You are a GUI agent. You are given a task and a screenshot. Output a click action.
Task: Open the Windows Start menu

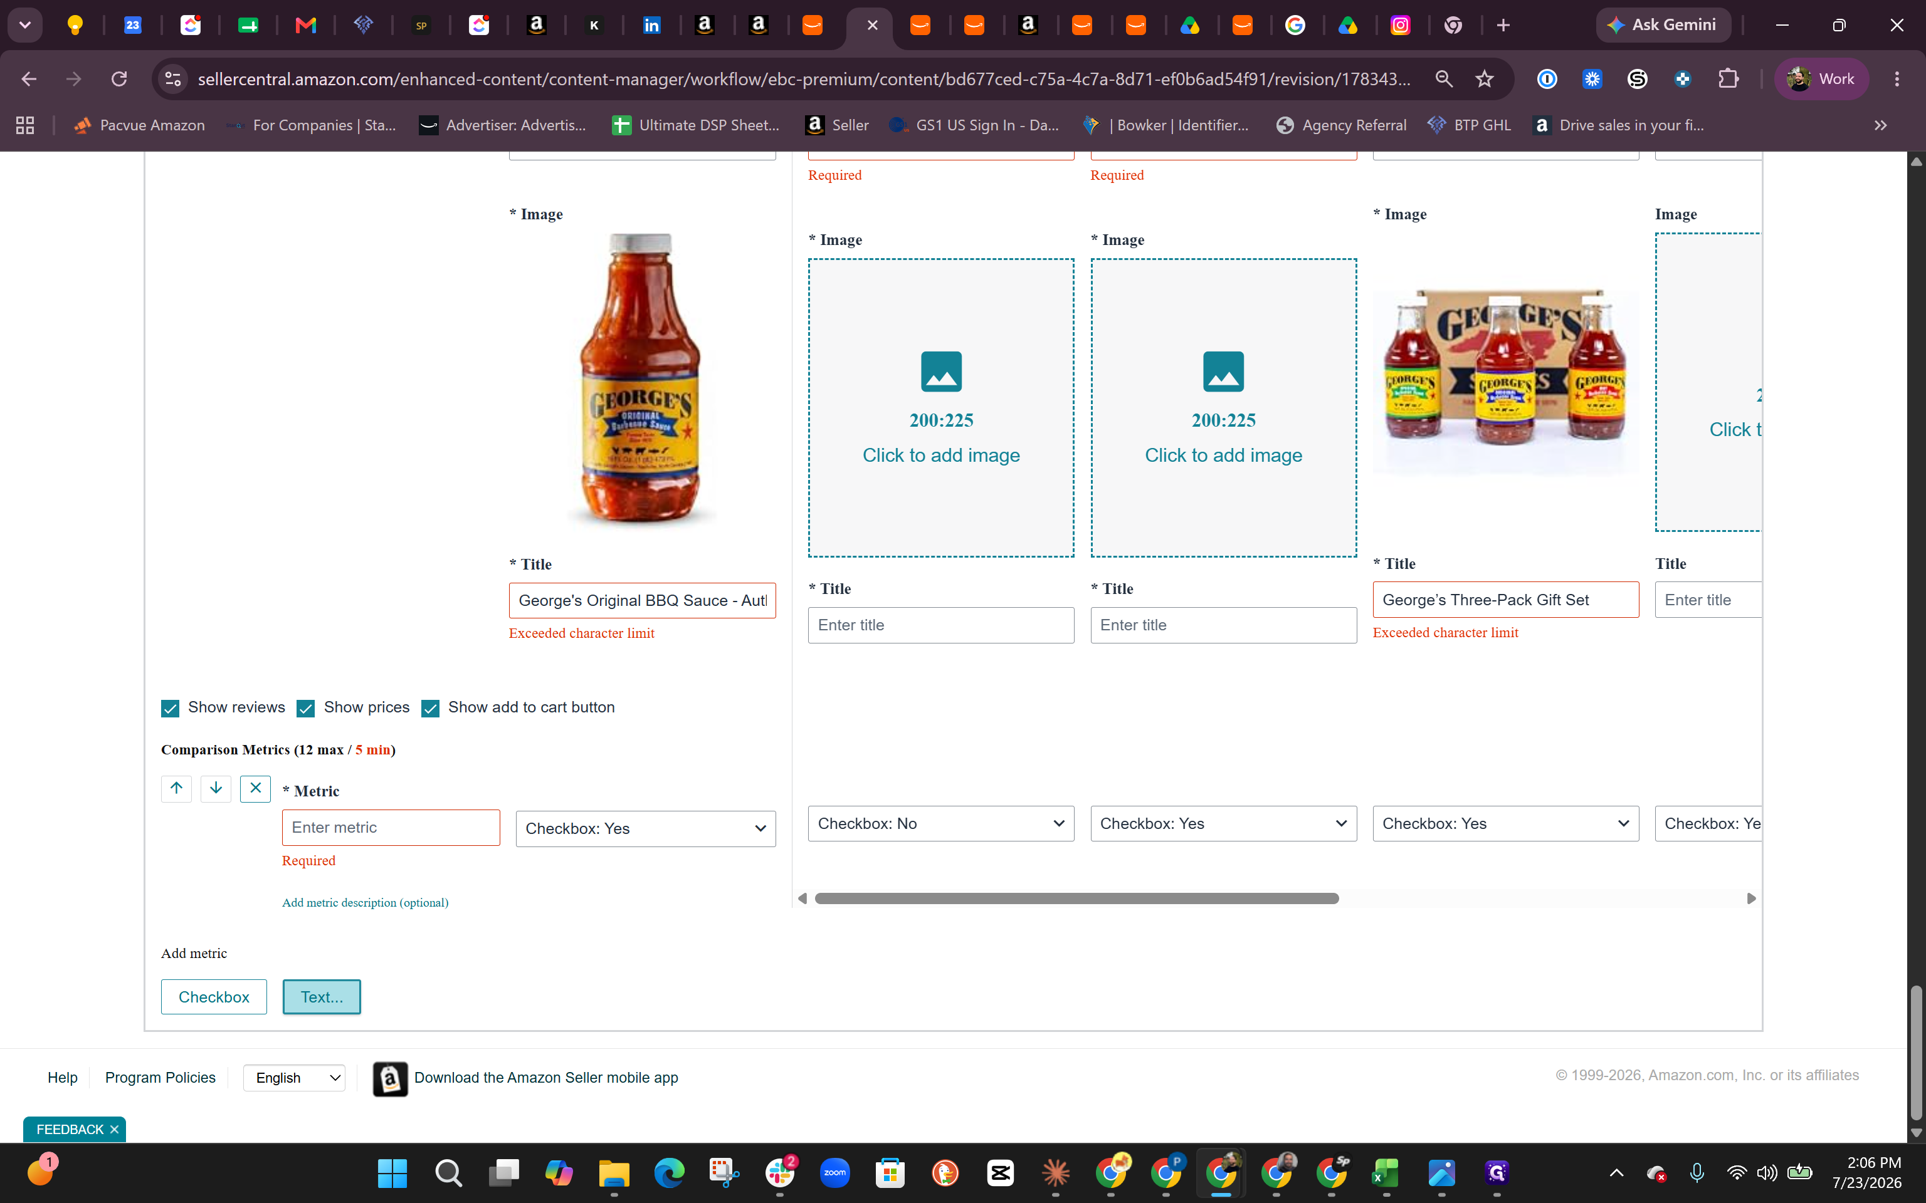click(392, 1173)
